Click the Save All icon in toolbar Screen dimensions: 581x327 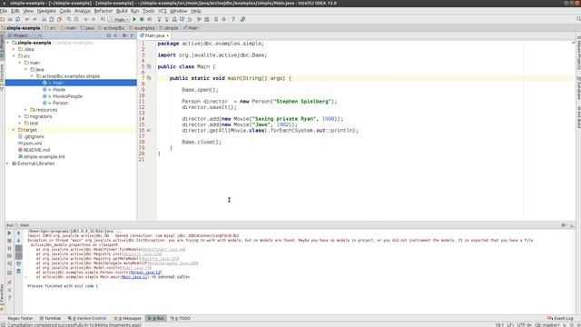(x=10, y=19)
